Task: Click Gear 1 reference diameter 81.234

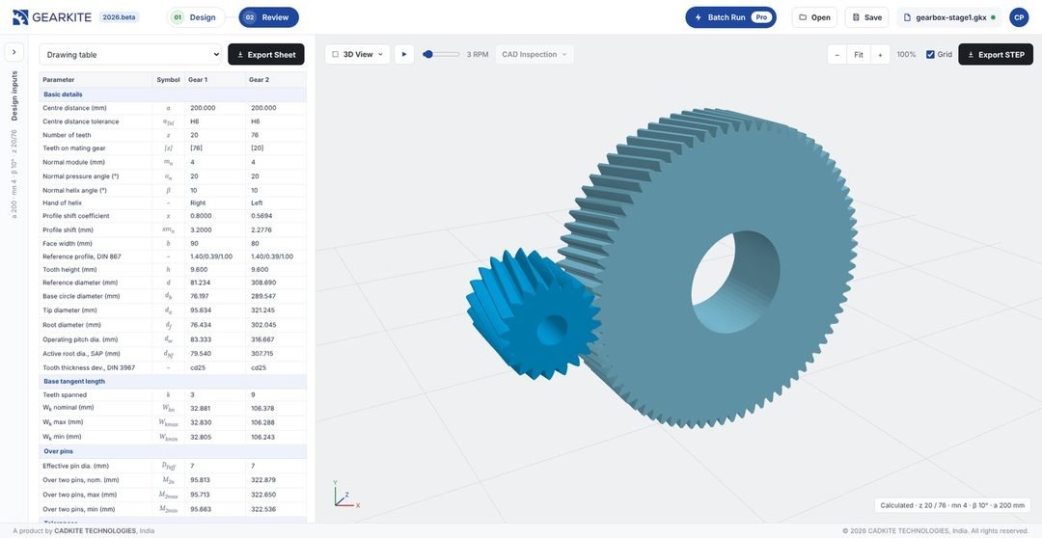Action: pyautogui.click(x=201, y=282)
